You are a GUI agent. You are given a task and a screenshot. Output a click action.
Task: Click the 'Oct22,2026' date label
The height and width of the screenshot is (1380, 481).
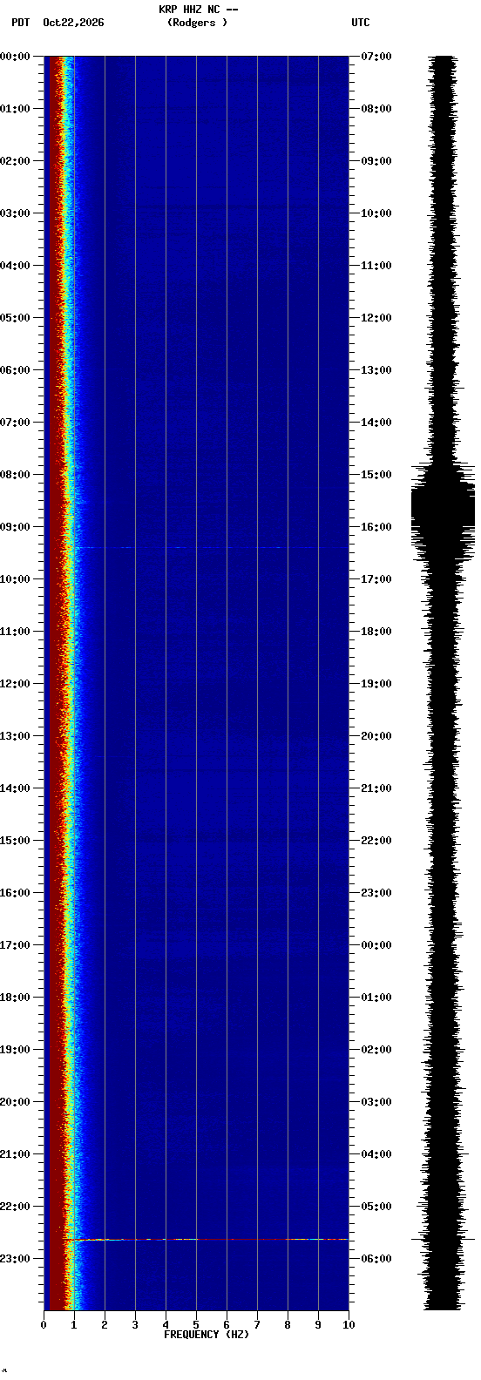click(x=73, y=23)
